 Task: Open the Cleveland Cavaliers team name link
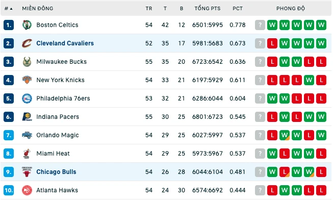65,43
